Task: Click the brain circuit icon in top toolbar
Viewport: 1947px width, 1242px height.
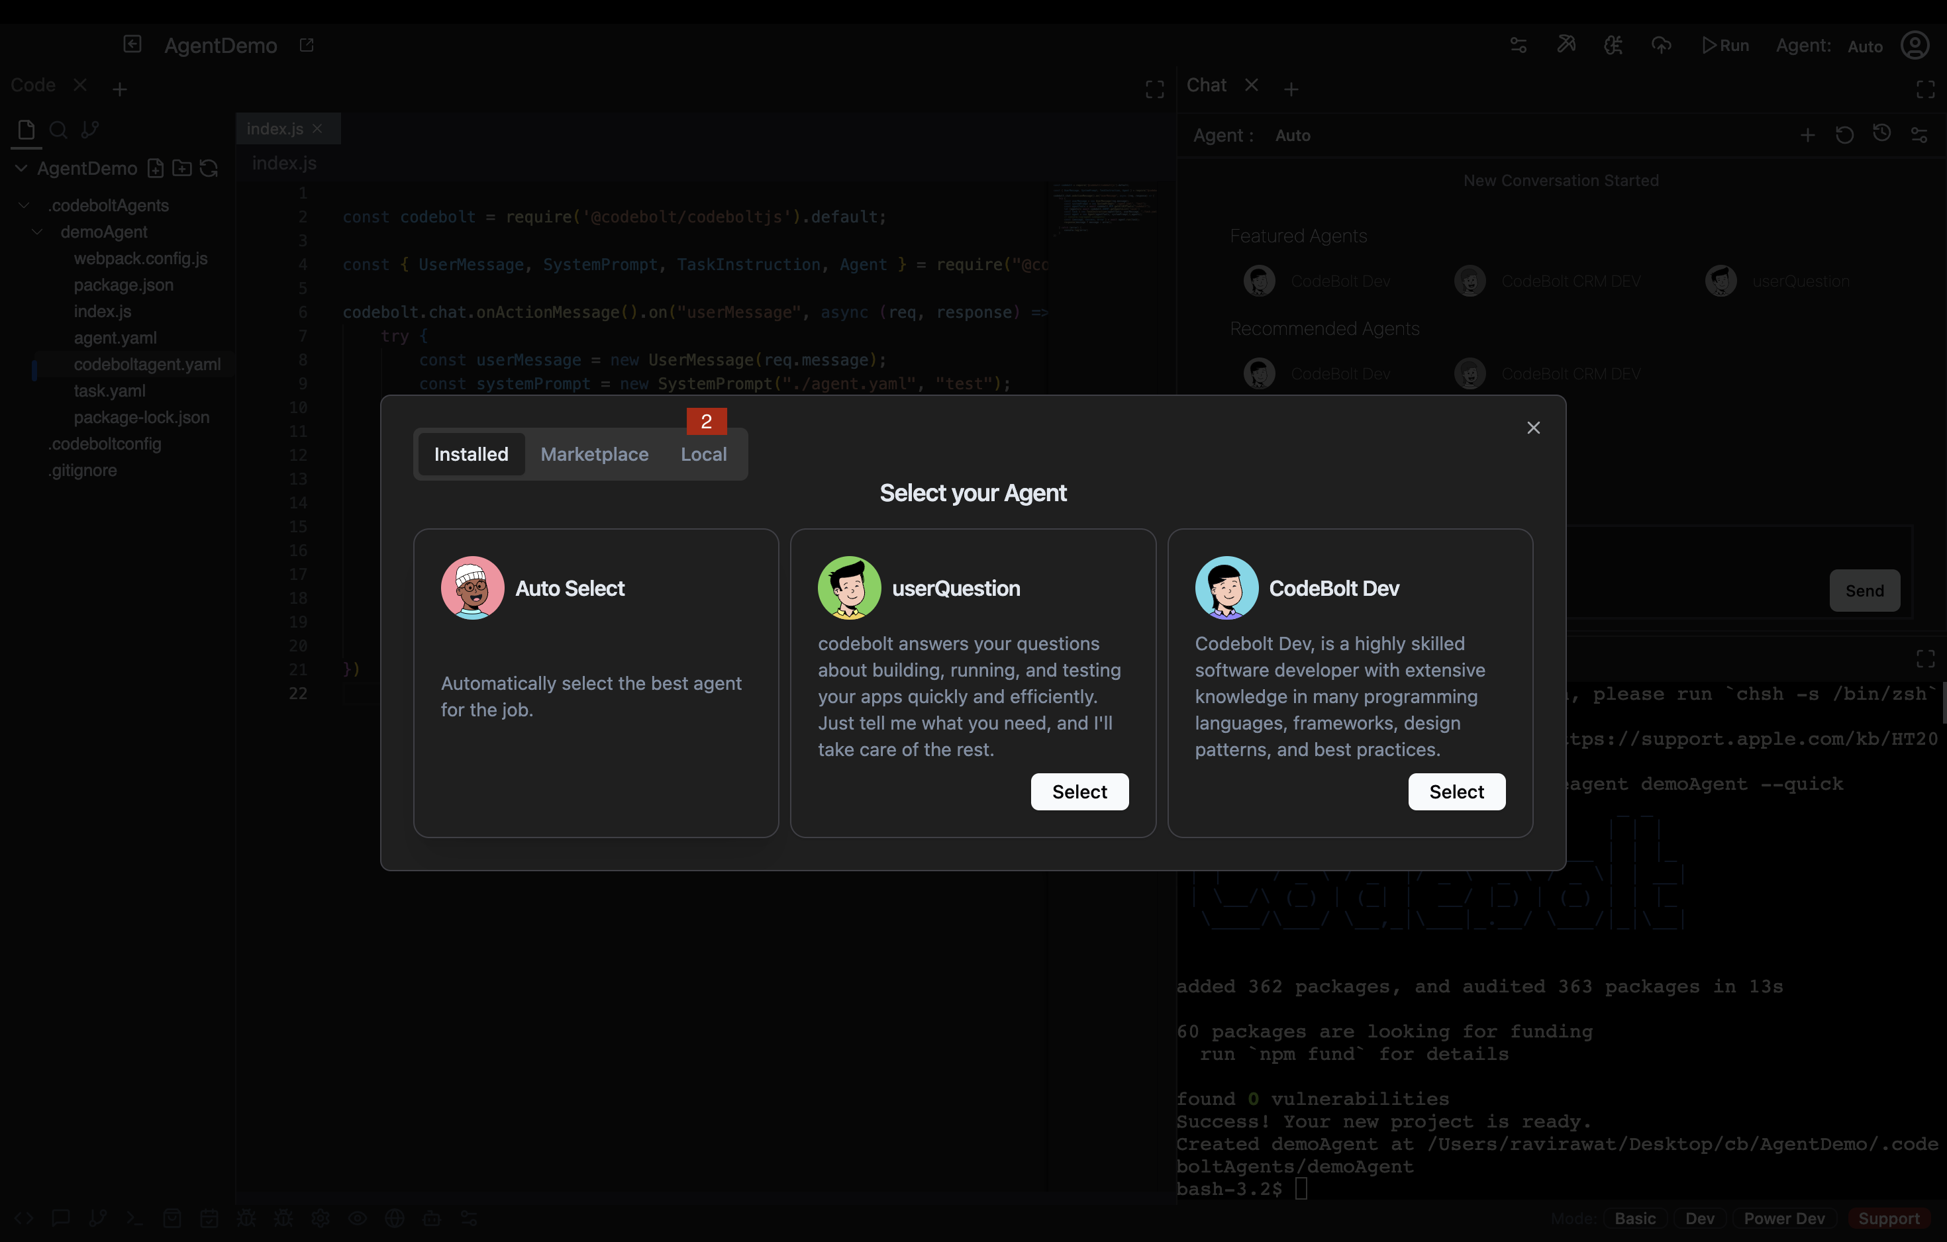Action: pos(1614,45)
